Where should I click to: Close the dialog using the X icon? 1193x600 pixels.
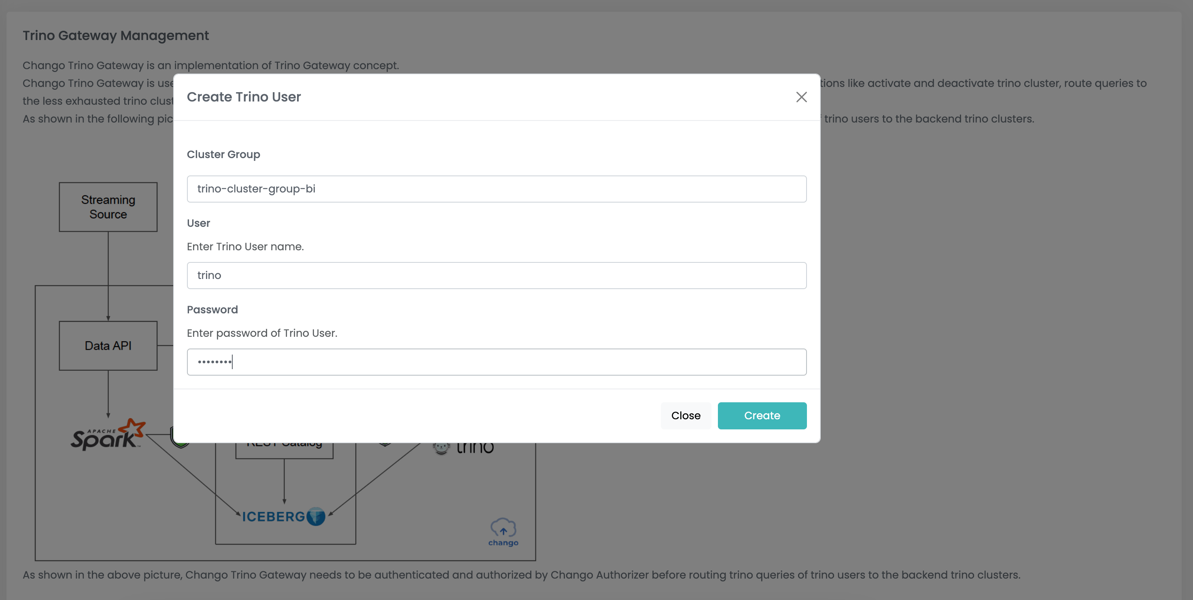(x=801, y=97)
